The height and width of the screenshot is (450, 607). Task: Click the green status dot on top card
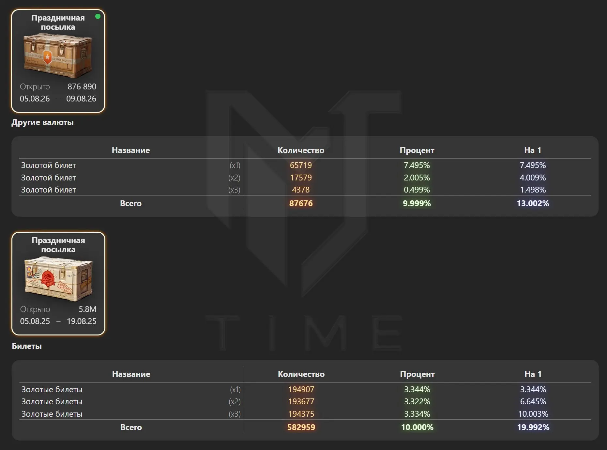[98, 16]
